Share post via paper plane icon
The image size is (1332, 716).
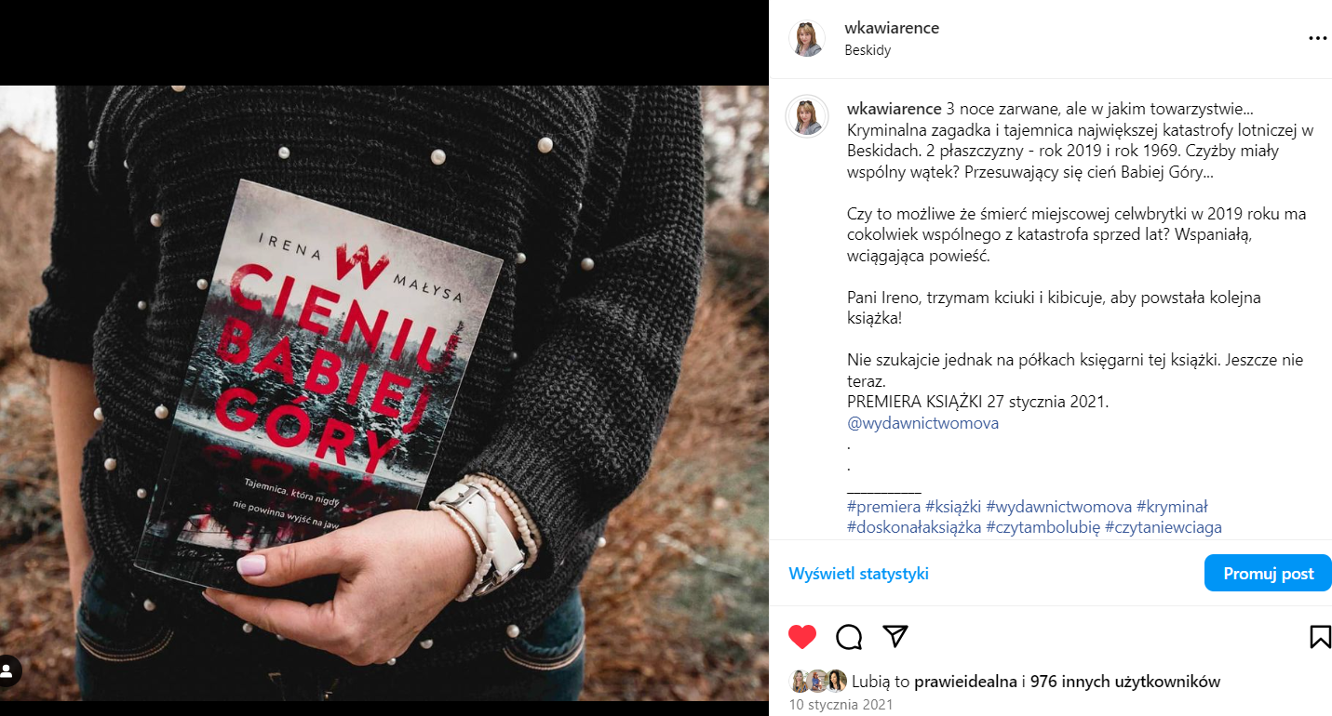[895, 636]
